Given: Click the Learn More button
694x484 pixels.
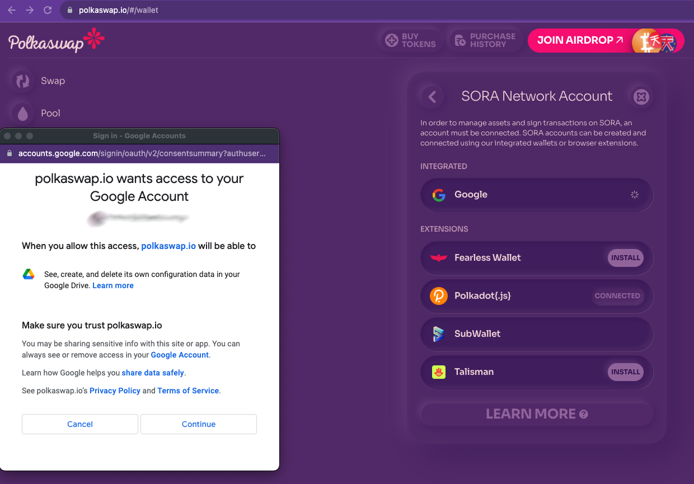Looking at the screenshot, I should [x=537, y=414].
